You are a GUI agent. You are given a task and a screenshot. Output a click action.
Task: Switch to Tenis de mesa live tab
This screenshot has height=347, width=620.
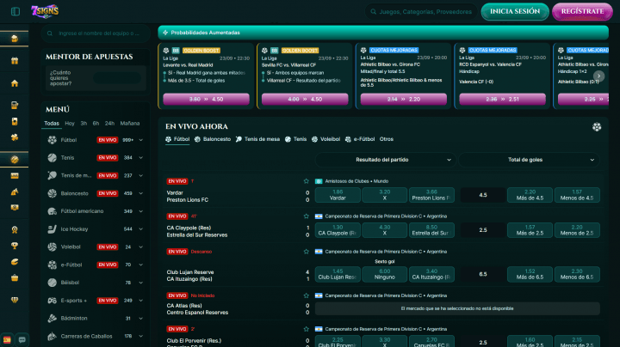pyautogui.click(x=257, y=139)
